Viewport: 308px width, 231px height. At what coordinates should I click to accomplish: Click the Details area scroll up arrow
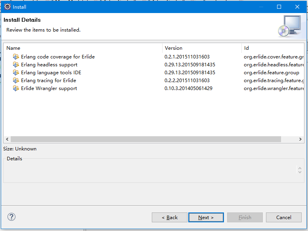(x=300, y=168)
